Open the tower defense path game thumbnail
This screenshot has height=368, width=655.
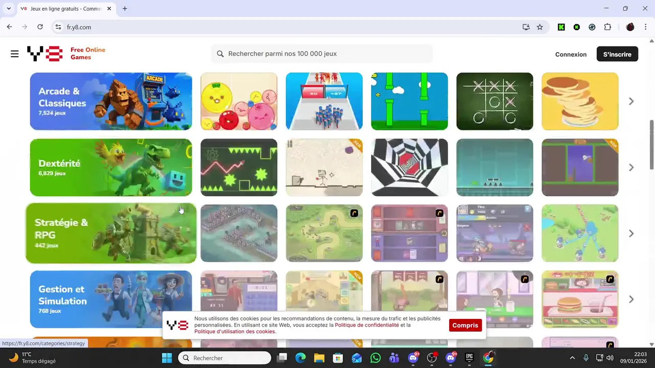[x=324, y=234]
